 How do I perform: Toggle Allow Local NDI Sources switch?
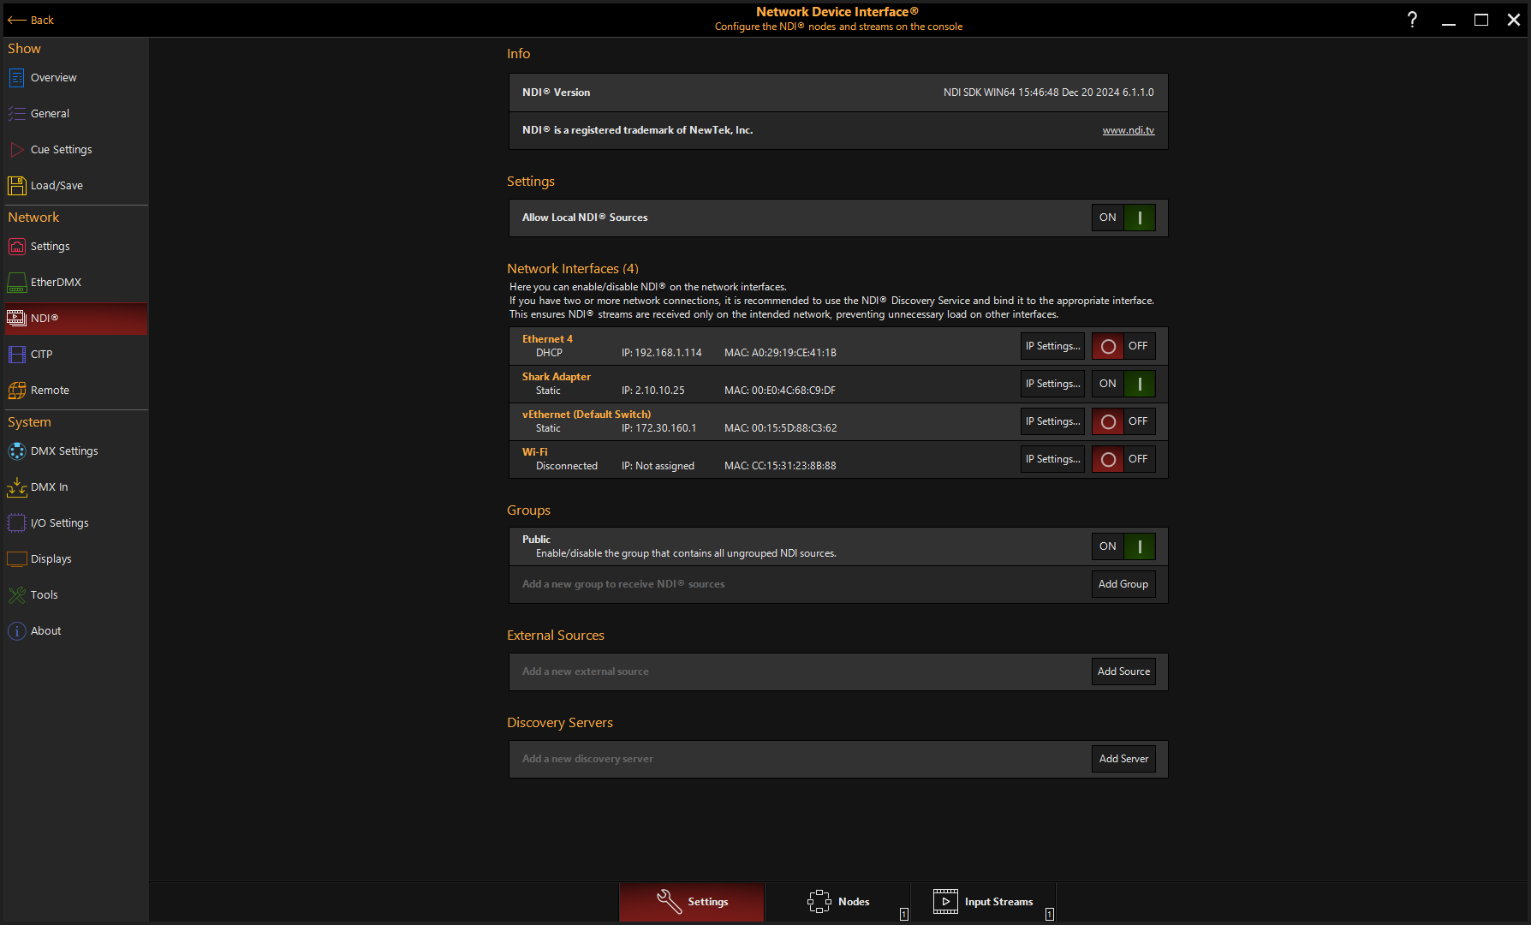point(1123,218)
